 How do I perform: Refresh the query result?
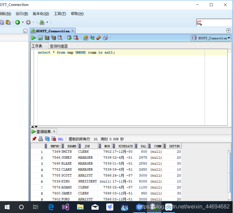tap(47, 139)
